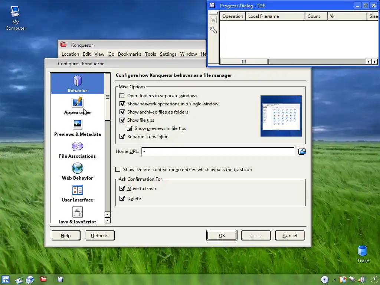The image size is (380, 285).
Task: Expand the hidden system tray icons arrow
Action: [334, 280]
